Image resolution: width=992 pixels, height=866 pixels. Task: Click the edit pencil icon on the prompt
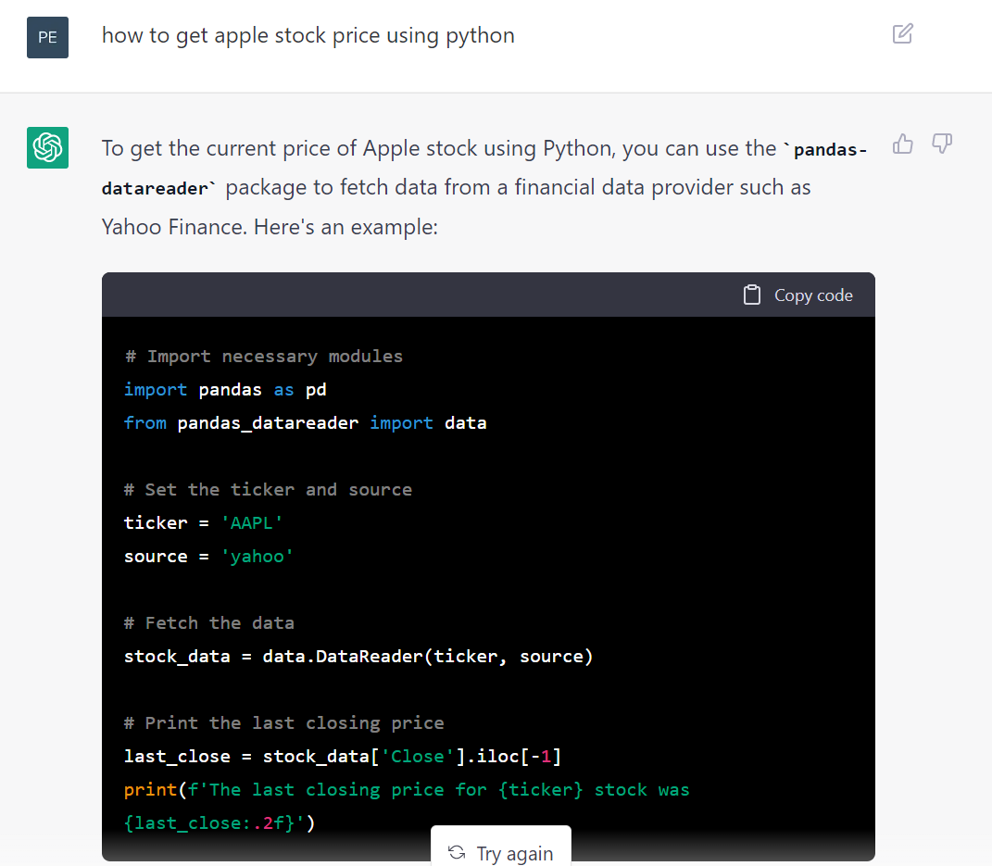pyautogui.click(x=902, y=33)
